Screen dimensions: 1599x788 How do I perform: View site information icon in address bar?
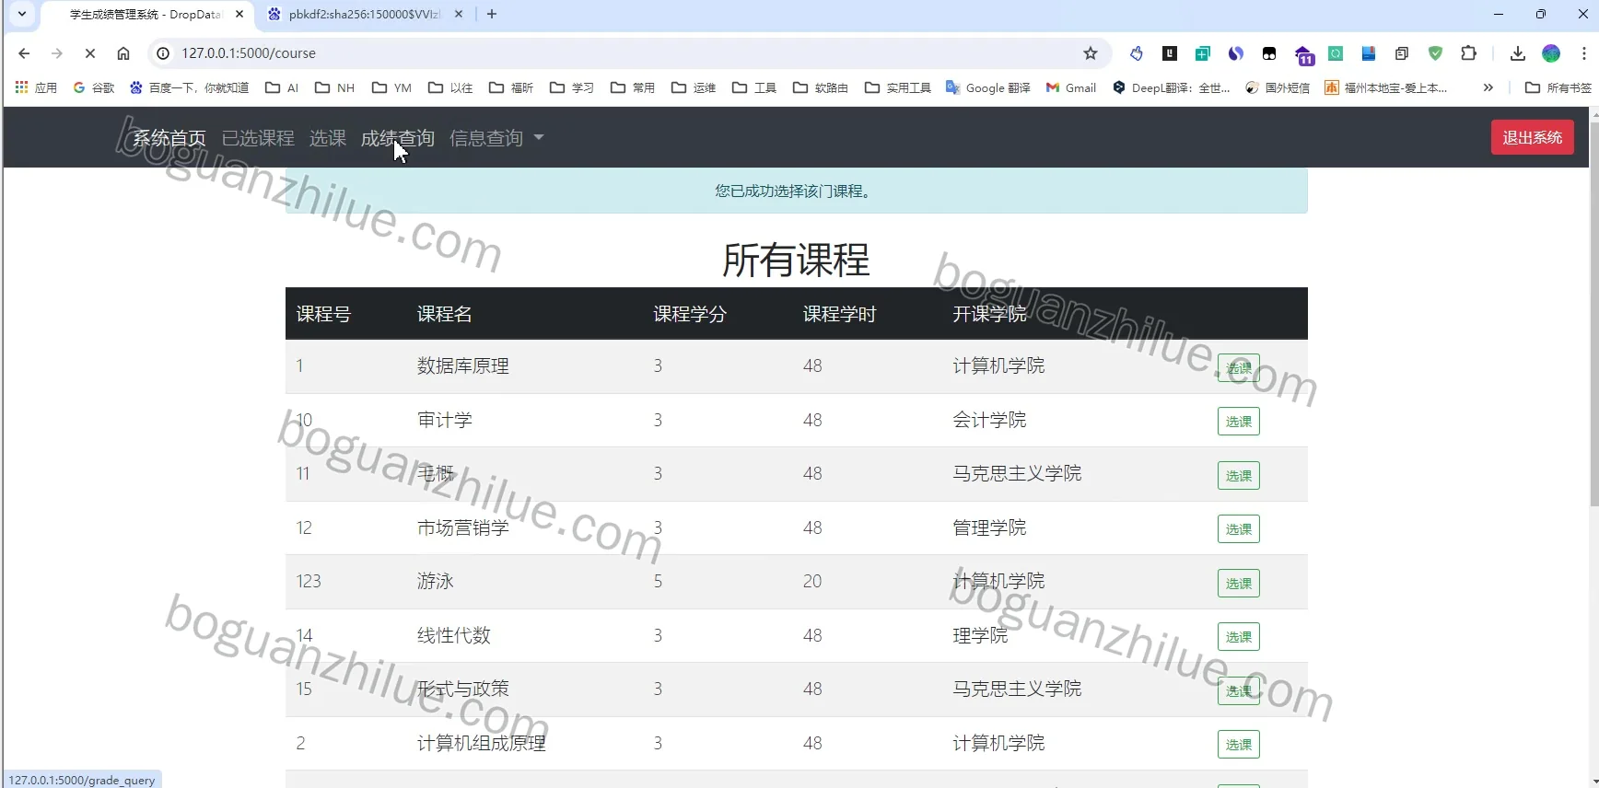point(163,53)
